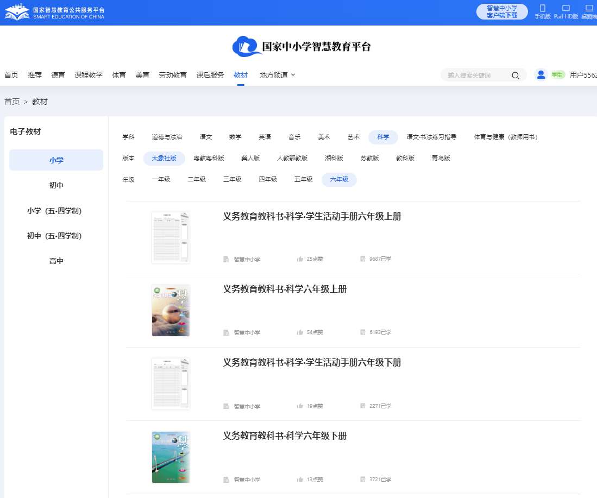Click the search magnifier icon

[x=515, y=75]
